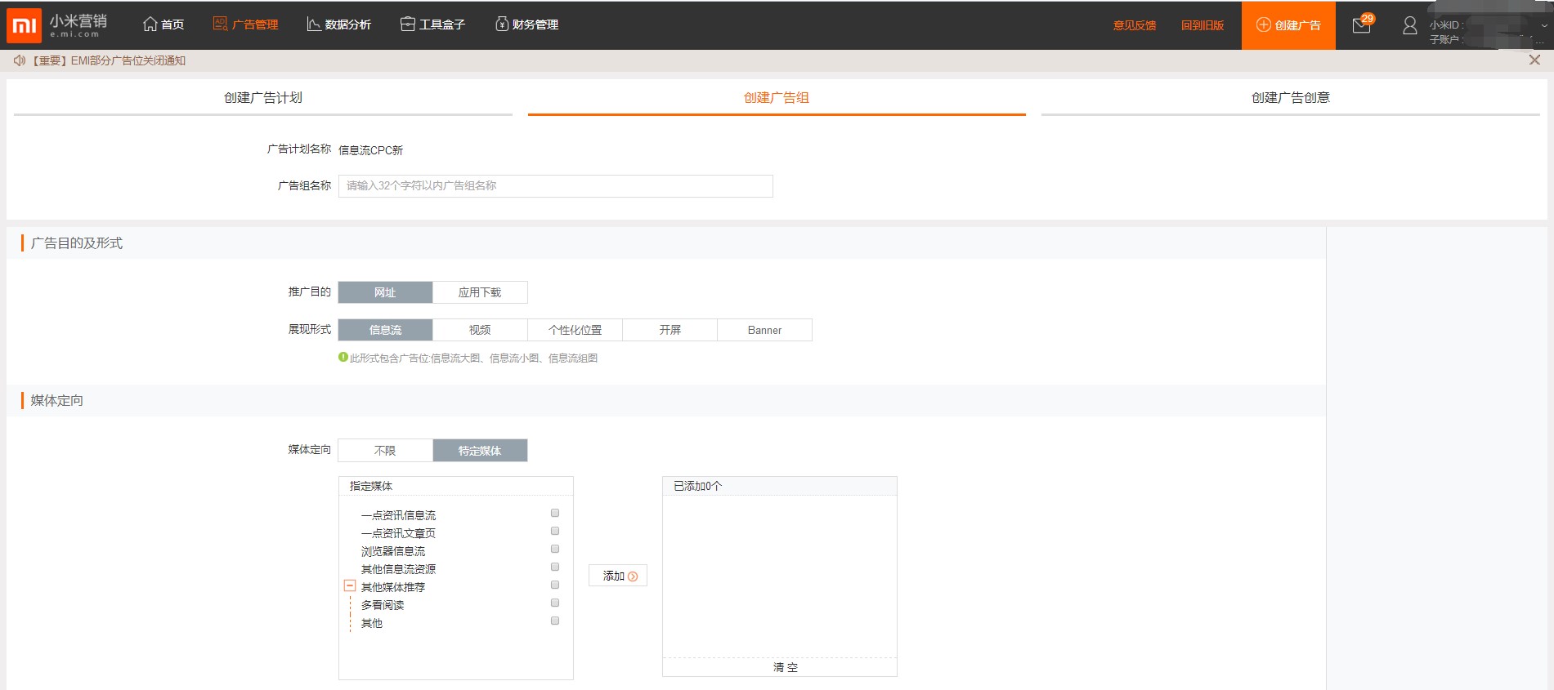Open the mail notifications envelope icon
This screenshot has height=690, width=1554.
(x=1362, y=25)
